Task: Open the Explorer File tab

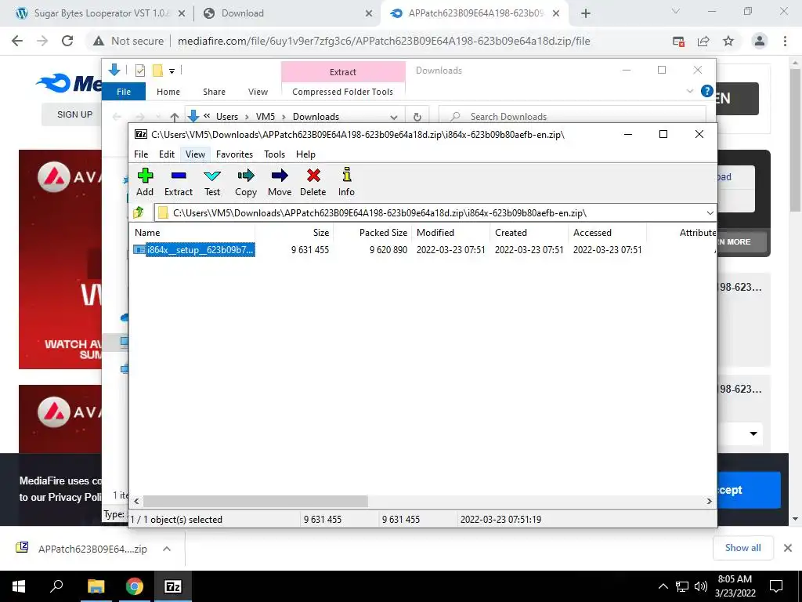Action: (124, 92)
